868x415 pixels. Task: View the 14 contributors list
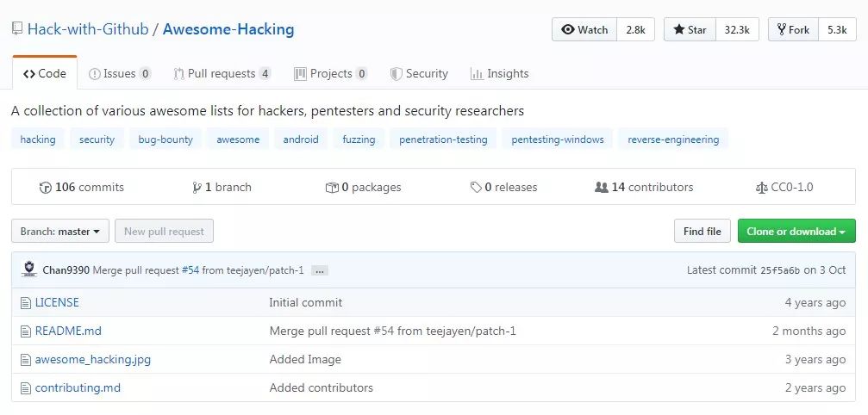(x=644, y=188)
